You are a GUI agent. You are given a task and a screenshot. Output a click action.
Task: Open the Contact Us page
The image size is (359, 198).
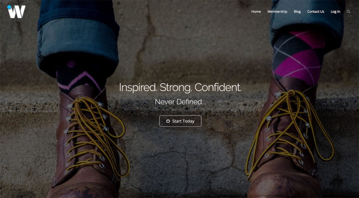[x=316, y=12]
